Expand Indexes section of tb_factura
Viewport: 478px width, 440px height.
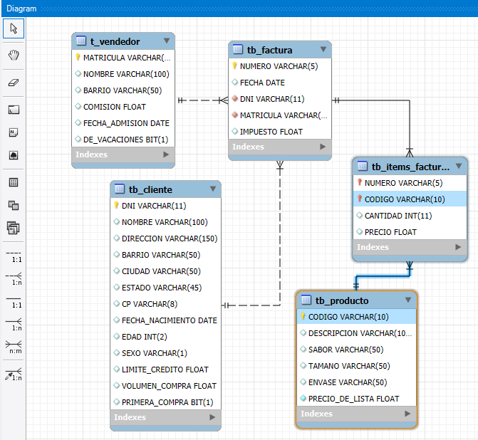pyautogui.click(x=323, y=147)
